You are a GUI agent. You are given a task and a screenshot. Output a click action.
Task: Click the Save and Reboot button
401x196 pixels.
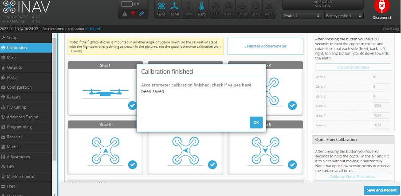[381, 190]
